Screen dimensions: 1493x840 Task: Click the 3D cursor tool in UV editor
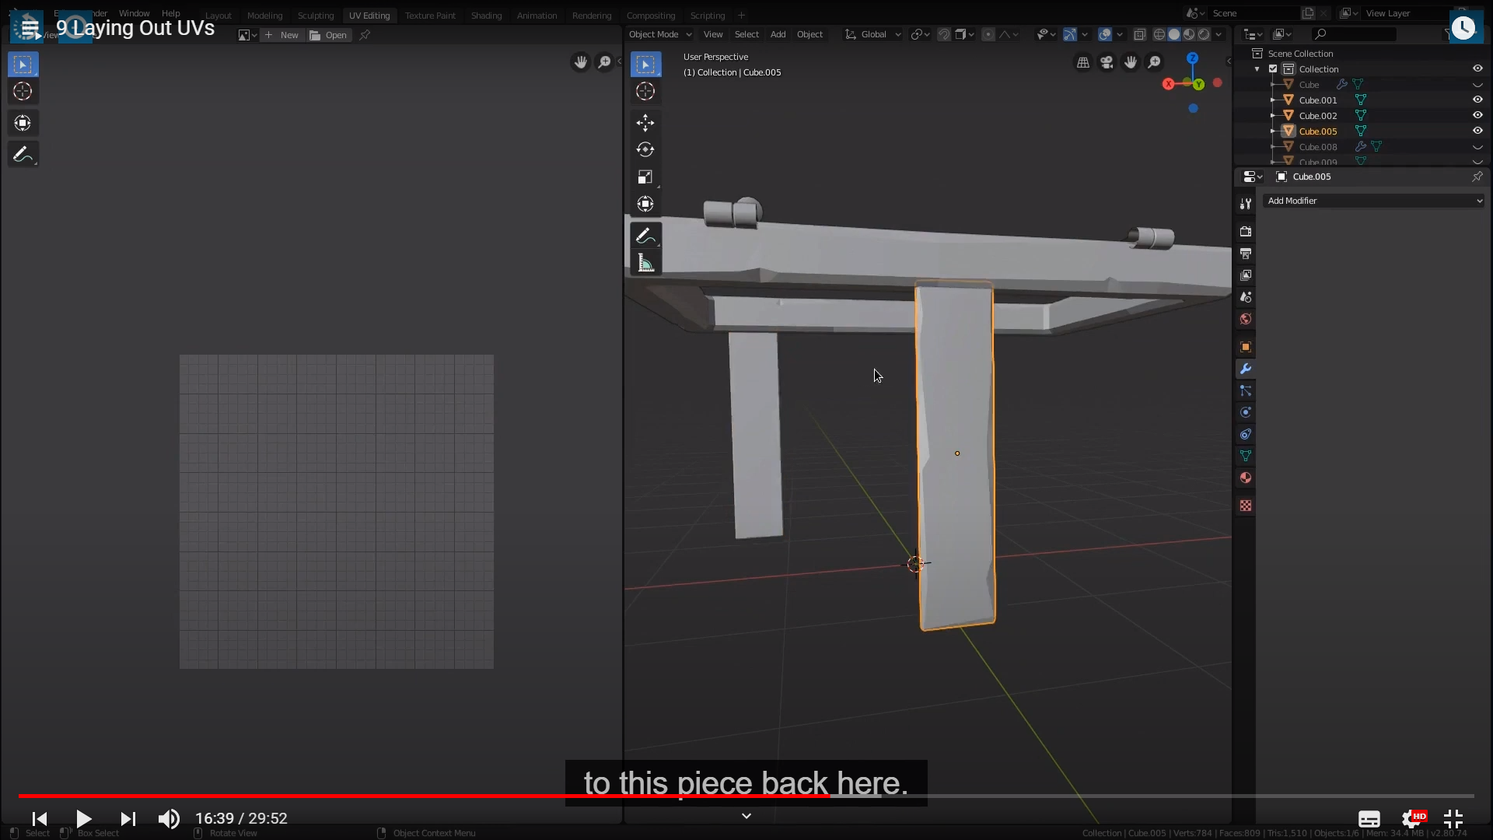click(23, 92)
